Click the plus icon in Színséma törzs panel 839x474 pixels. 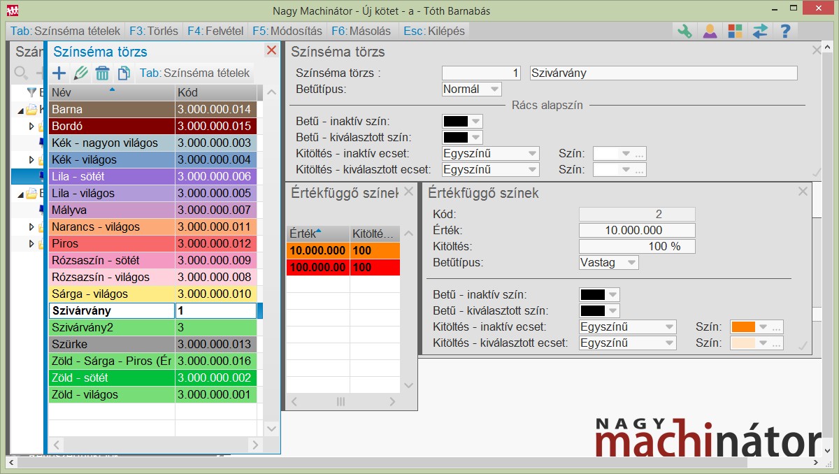click(59, 73)
